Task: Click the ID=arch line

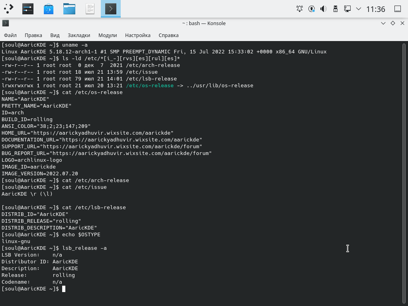Action: click(12, 113)
